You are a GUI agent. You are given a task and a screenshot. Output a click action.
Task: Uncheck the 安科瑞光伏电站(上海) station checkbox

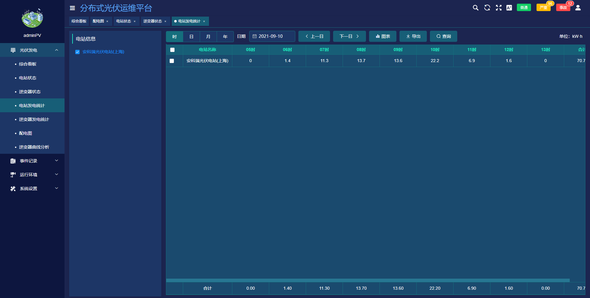coord(77,52)
